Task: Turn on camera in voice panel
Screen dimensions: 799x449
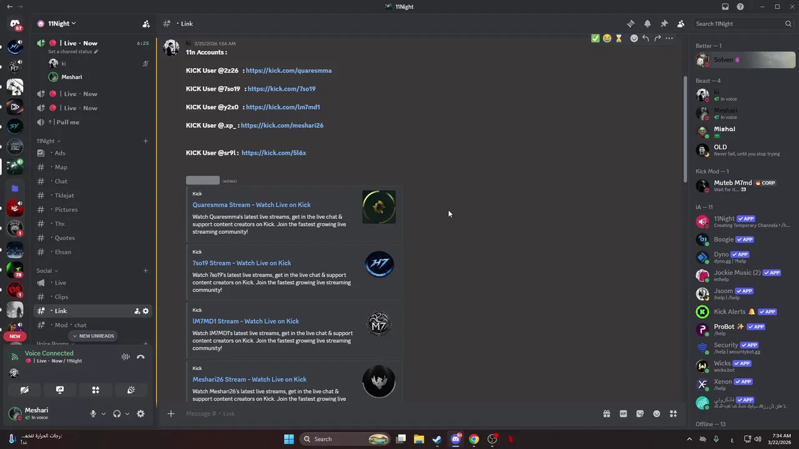Action: (x=24, y=390)
